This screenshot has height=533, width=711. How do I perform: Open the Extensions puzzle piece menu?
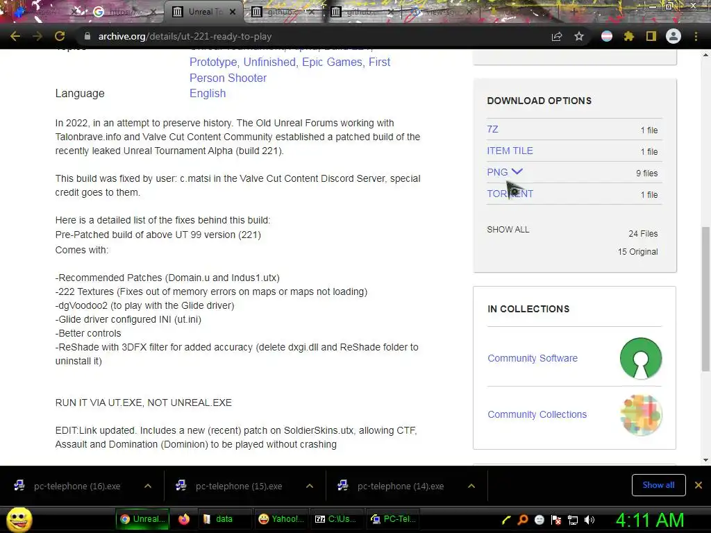coord(629,36)
